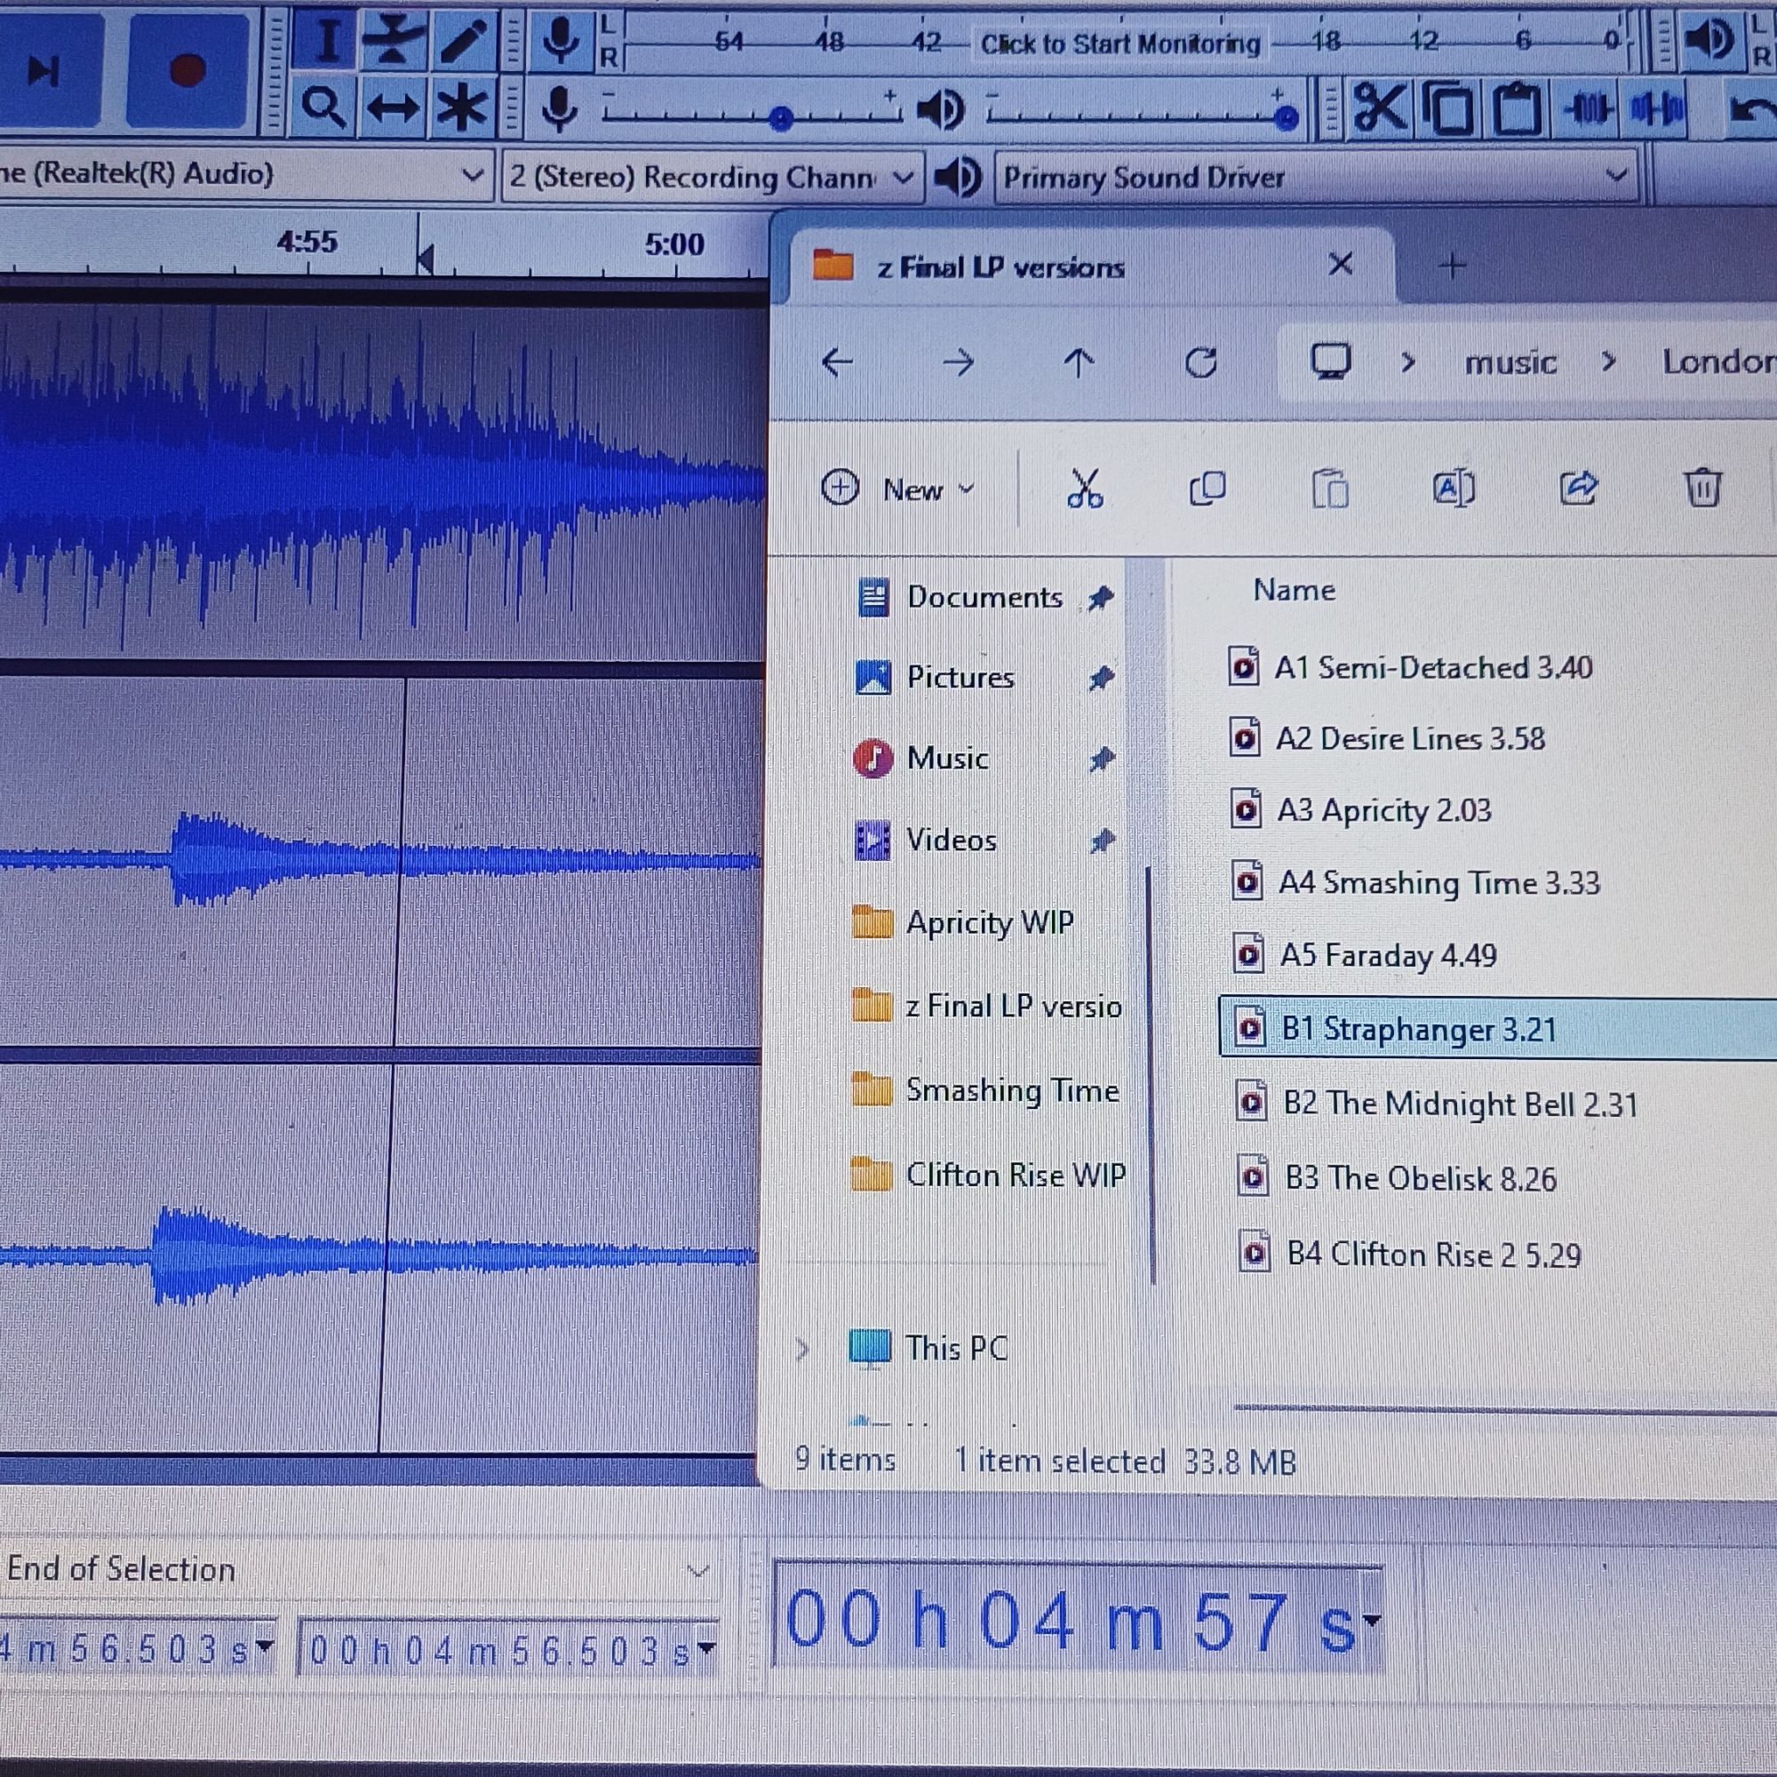Screen dimensions: 1777x1777
Task: Click the Explorer Back arrow
Action: coord(837,363)
